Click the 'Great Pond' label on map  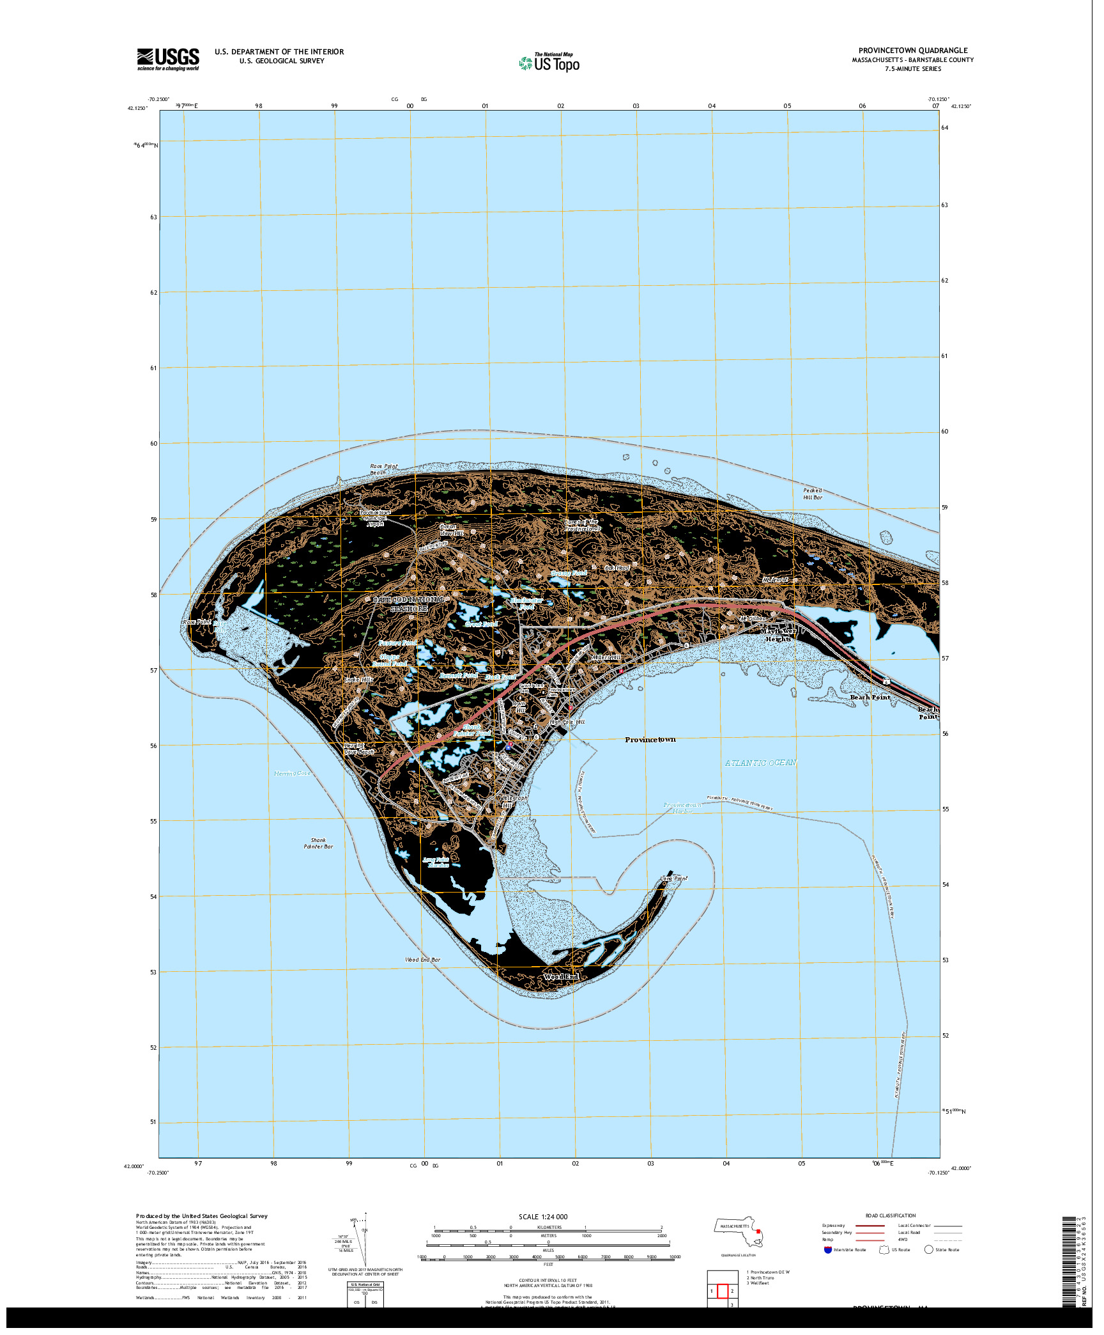point(481,624)
